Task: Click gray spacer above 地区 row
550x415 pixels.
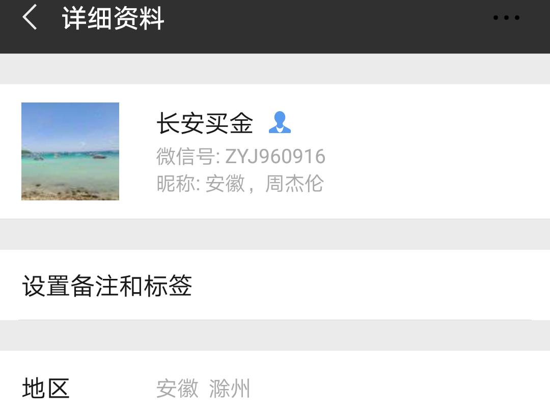Action: tap(275, 335)
